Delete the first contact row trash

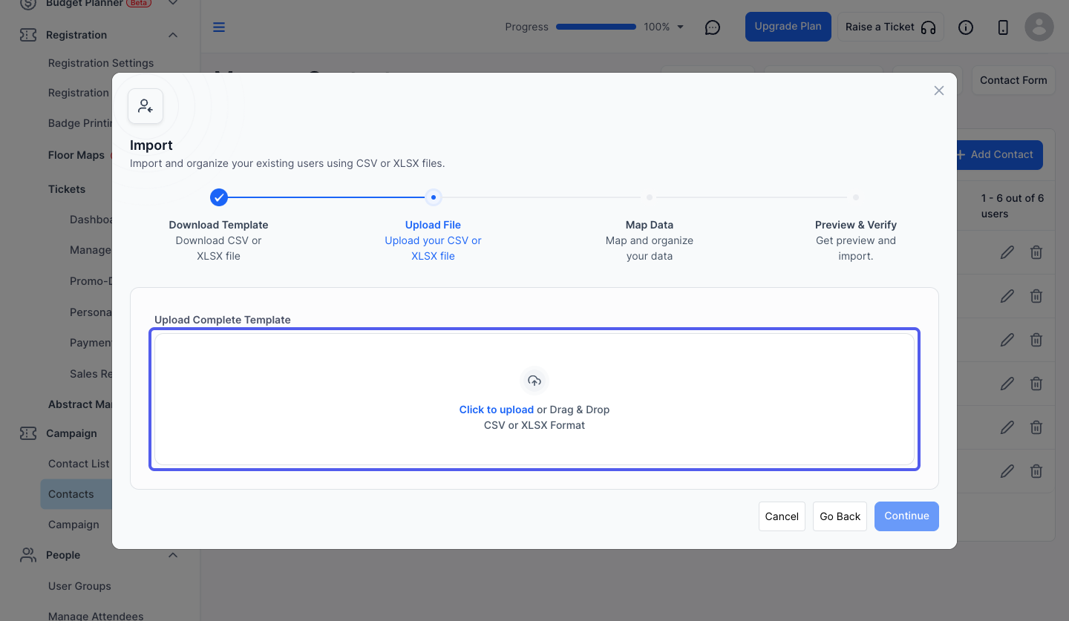point(1036,252)
